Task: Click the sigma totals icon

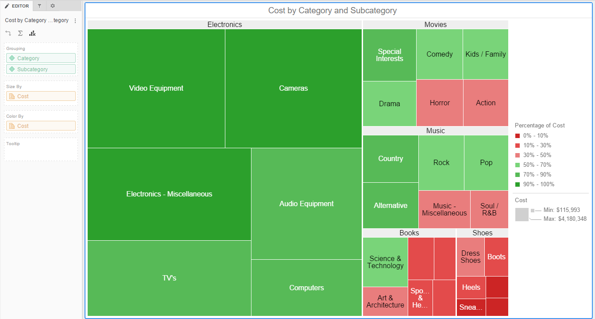Action: tap(20, 33)
